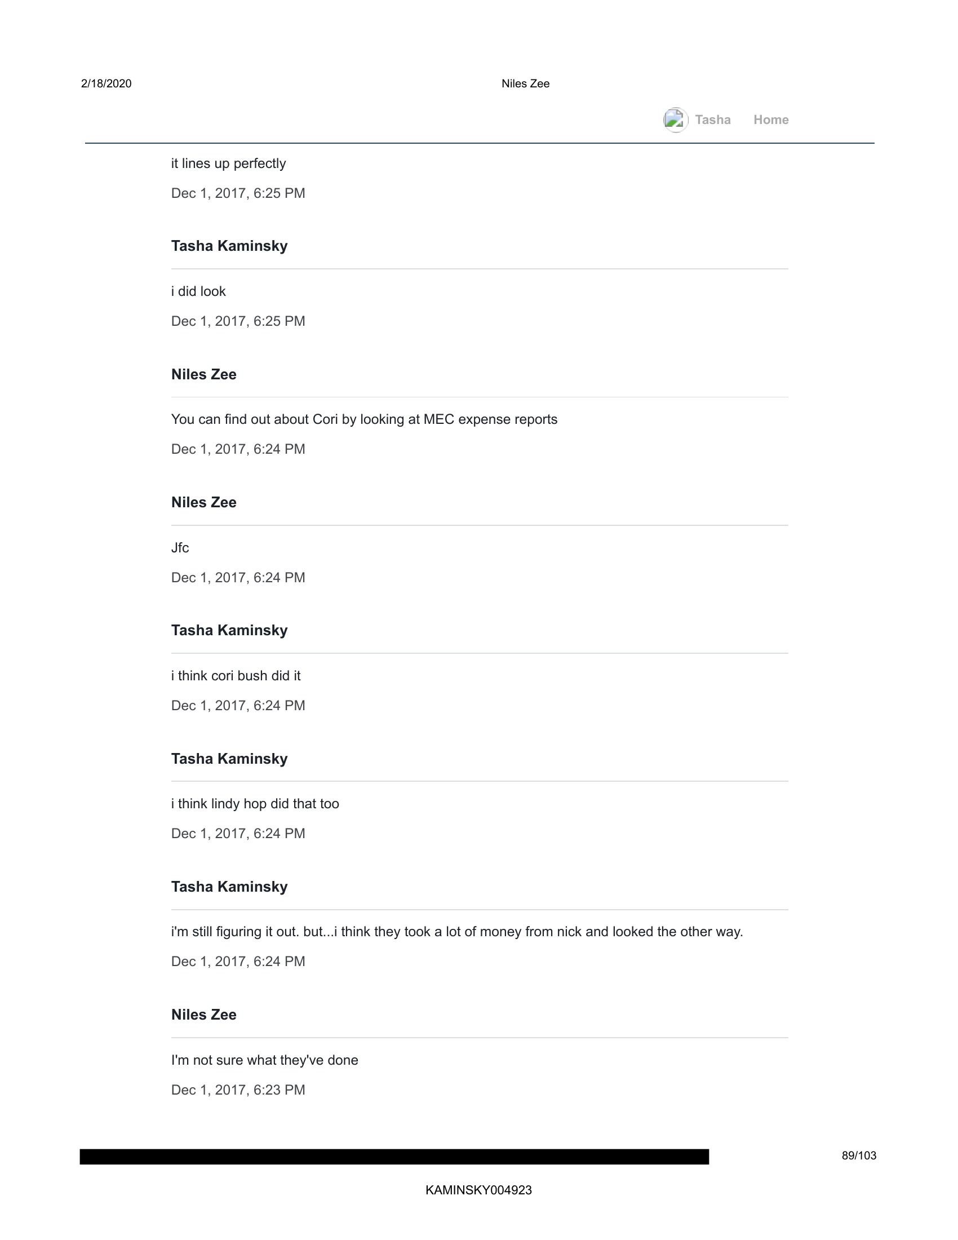
Task: Click the KAMINSKY004923 document number in the footer
Action: 478,1190
